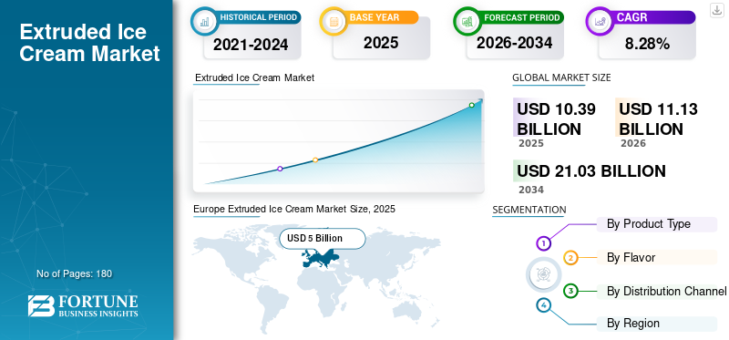Click numbered circle 2 in segmentation
The image size is (729, 340).
tap(570, 258)
